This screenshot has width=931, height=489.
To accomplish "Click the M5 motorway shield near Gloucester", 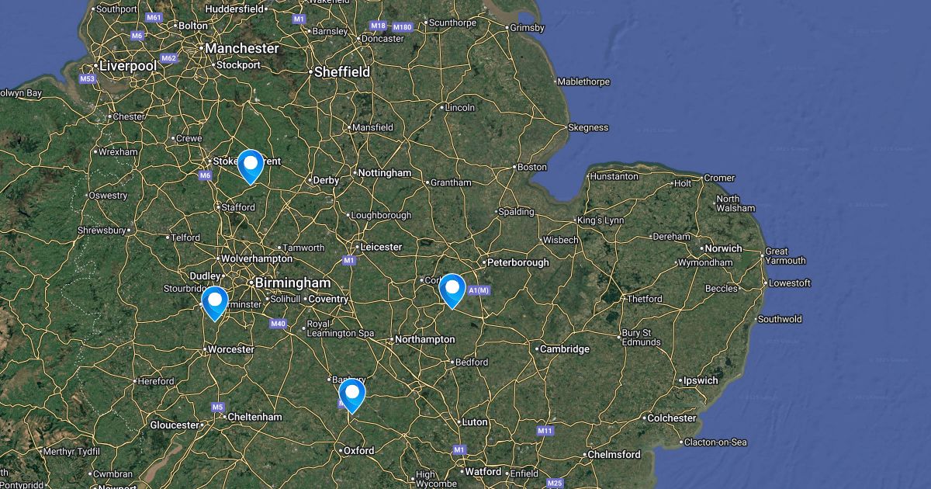I will click(217, 407).
